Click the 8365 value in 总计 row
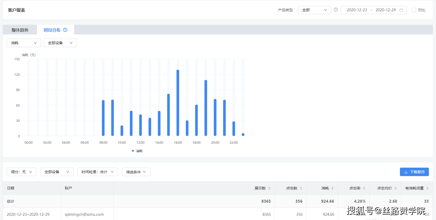This screenshot has width=436, height=220. (x=266, y=201)
